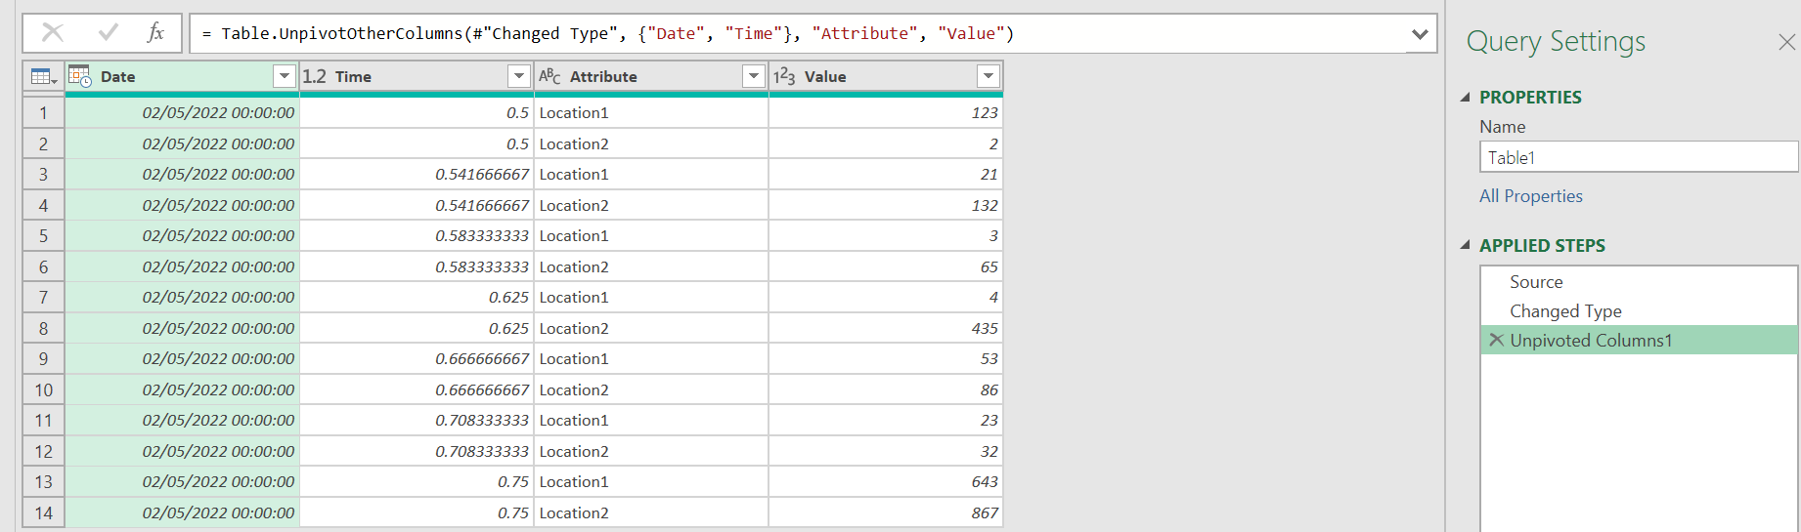Collapse the APPLIED STEPS section
This screenshot has width=1801, height=532.
pyautogui.click(x=1465, y=245)
